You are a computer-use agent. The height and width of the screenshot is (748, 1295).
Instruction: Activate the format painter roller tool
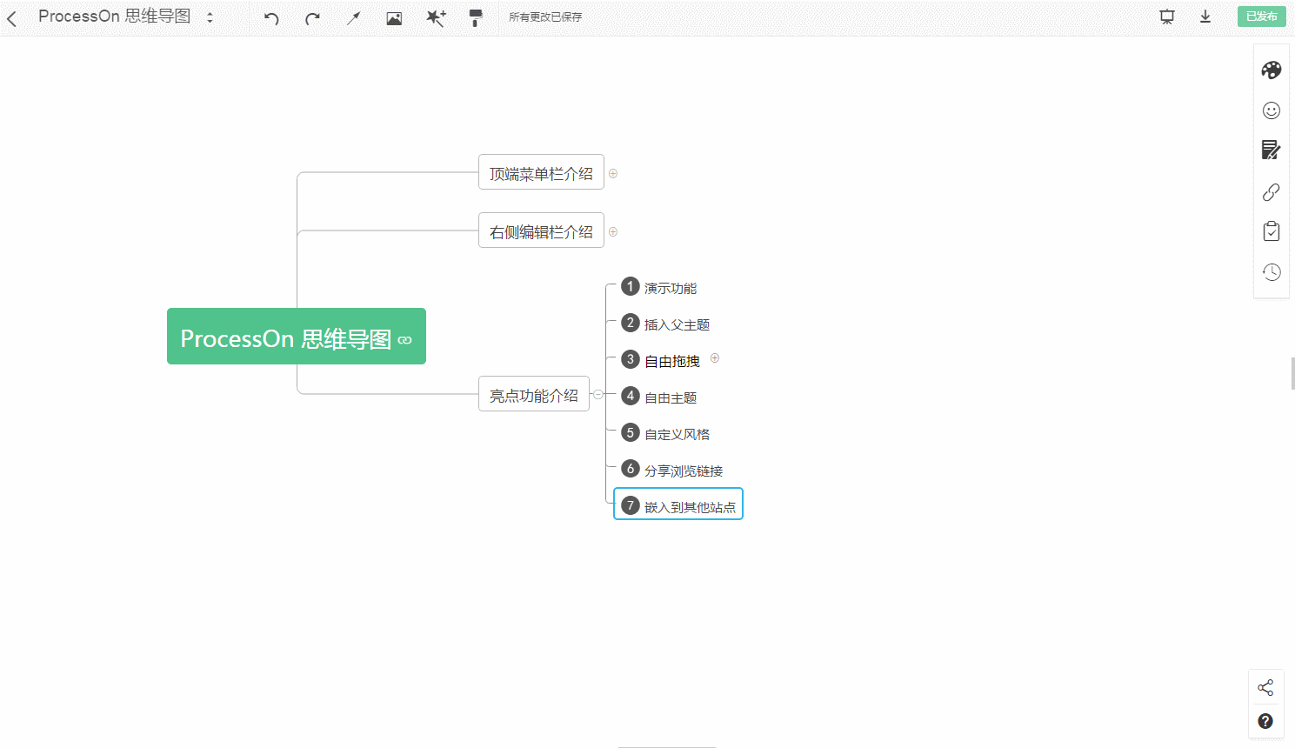(x=476, y=17)
